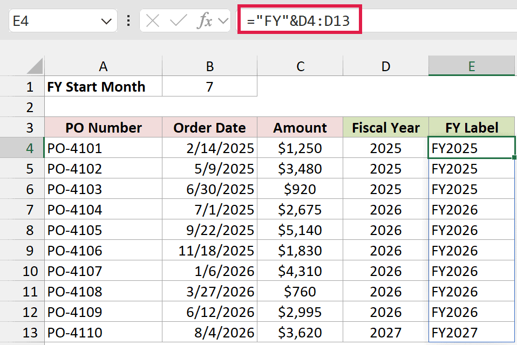
Task: Click cell PO-4108
Action: (103, 291)
